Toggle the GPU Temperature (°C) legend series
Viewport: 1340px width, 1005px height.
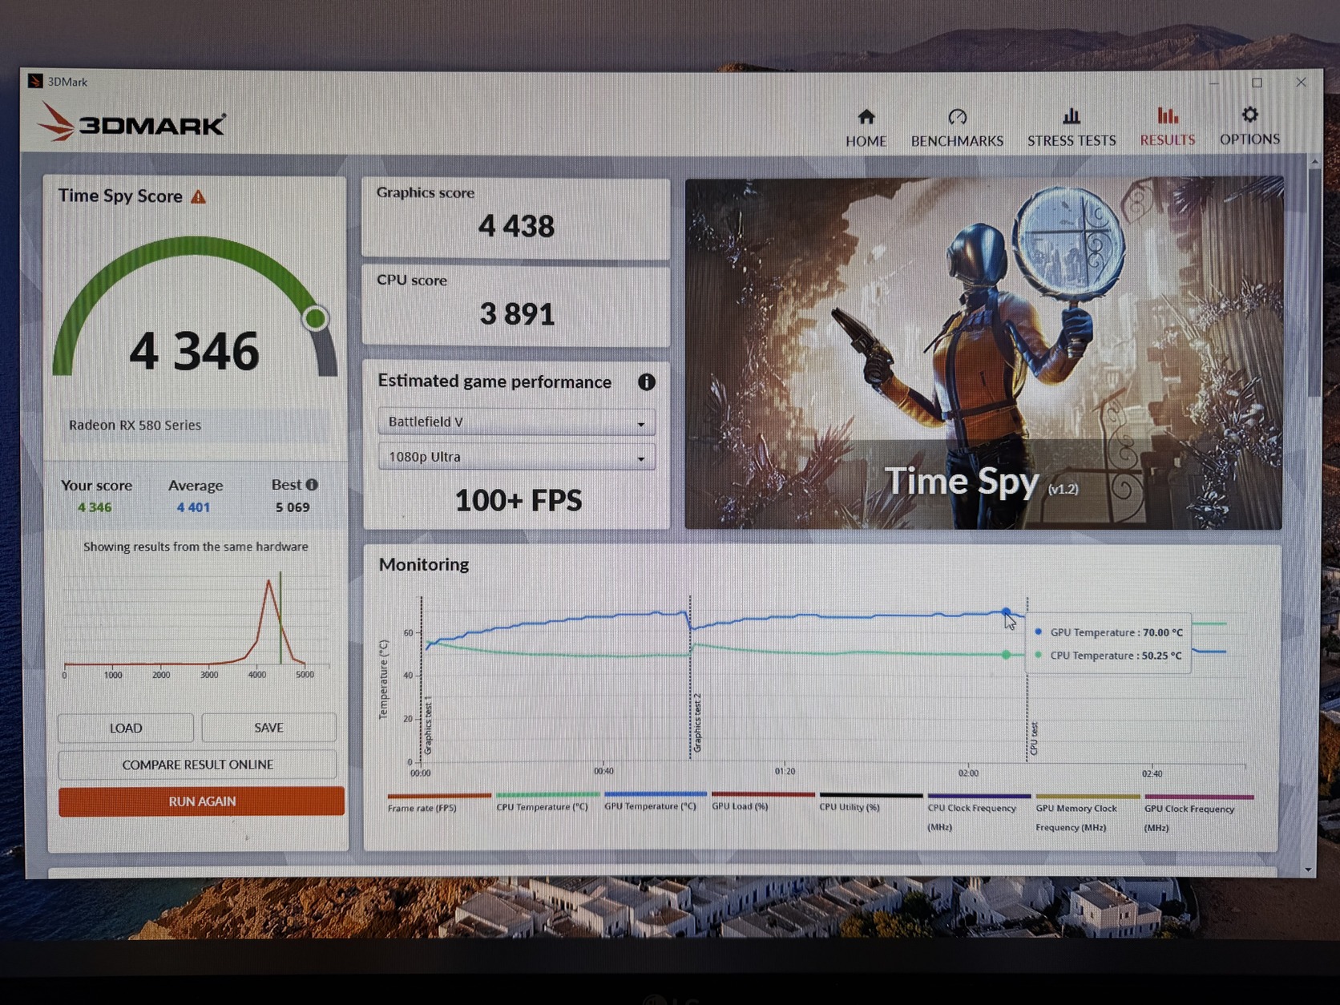655,801
